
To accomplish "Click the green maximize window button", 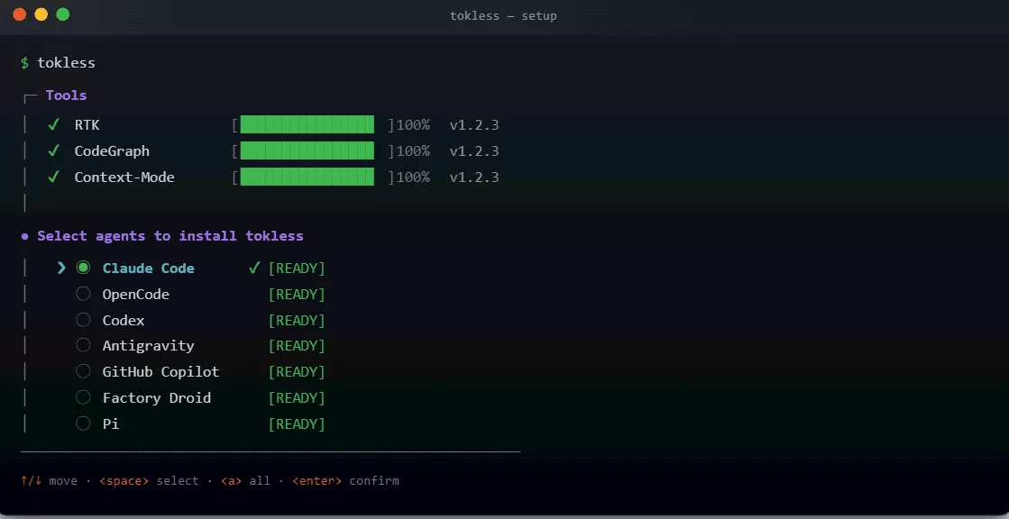I will click(62, 14).
